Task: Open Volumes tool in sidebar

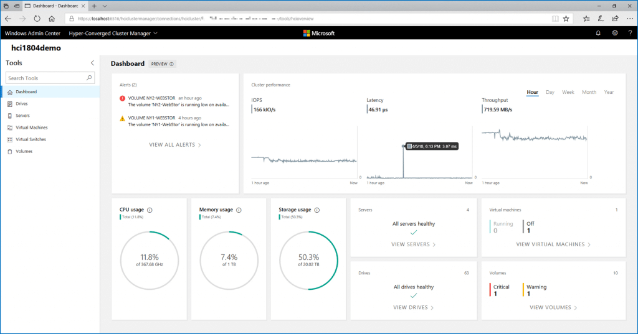Action: coord(51,151)
